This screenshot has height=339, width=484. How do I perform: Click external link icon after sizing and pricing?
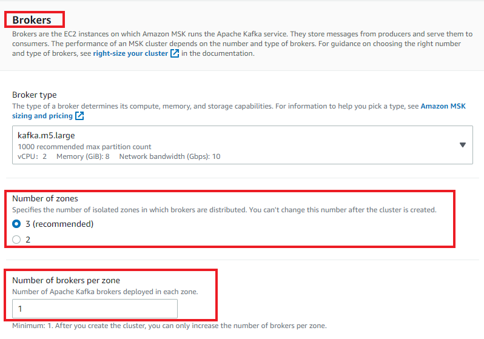(79, 115)
